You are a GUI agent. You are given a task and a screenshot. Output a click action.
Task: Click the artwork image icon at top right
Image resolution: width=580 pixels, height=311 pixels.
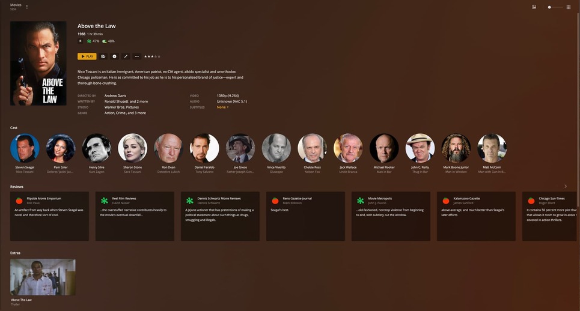534,7
